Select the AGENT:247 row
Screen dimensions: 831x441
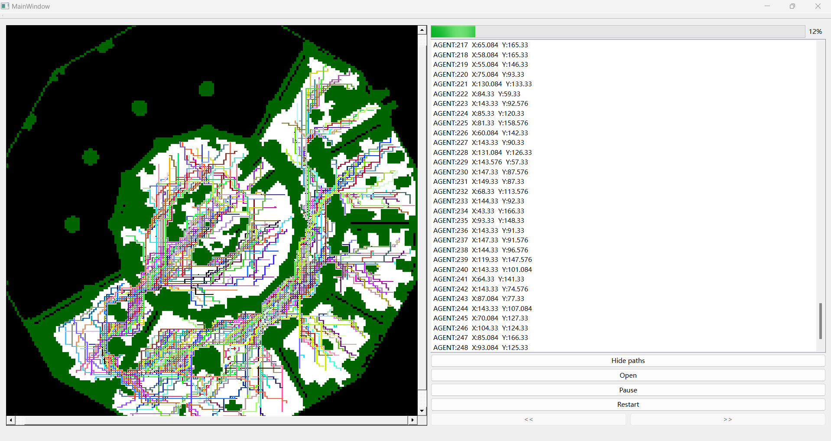(624, 338)
